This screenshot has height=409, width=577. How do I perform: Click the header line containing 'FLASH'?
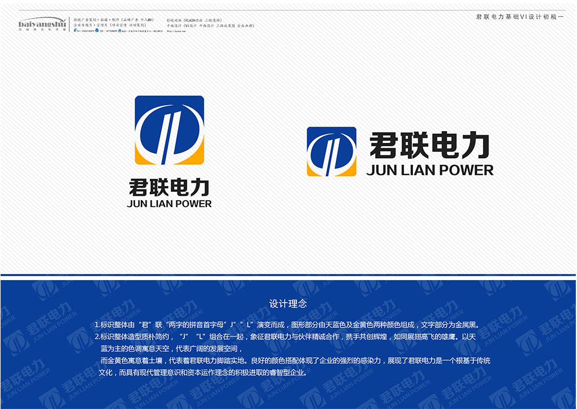(x=194, y=20)
